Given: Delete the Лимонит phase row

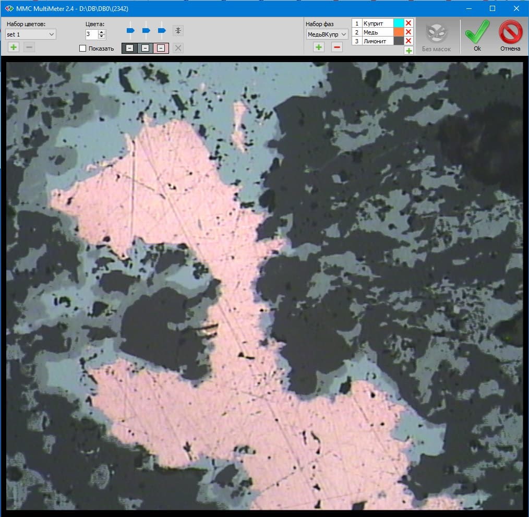Looking at the screenshot, I should [x=408, y=41].
